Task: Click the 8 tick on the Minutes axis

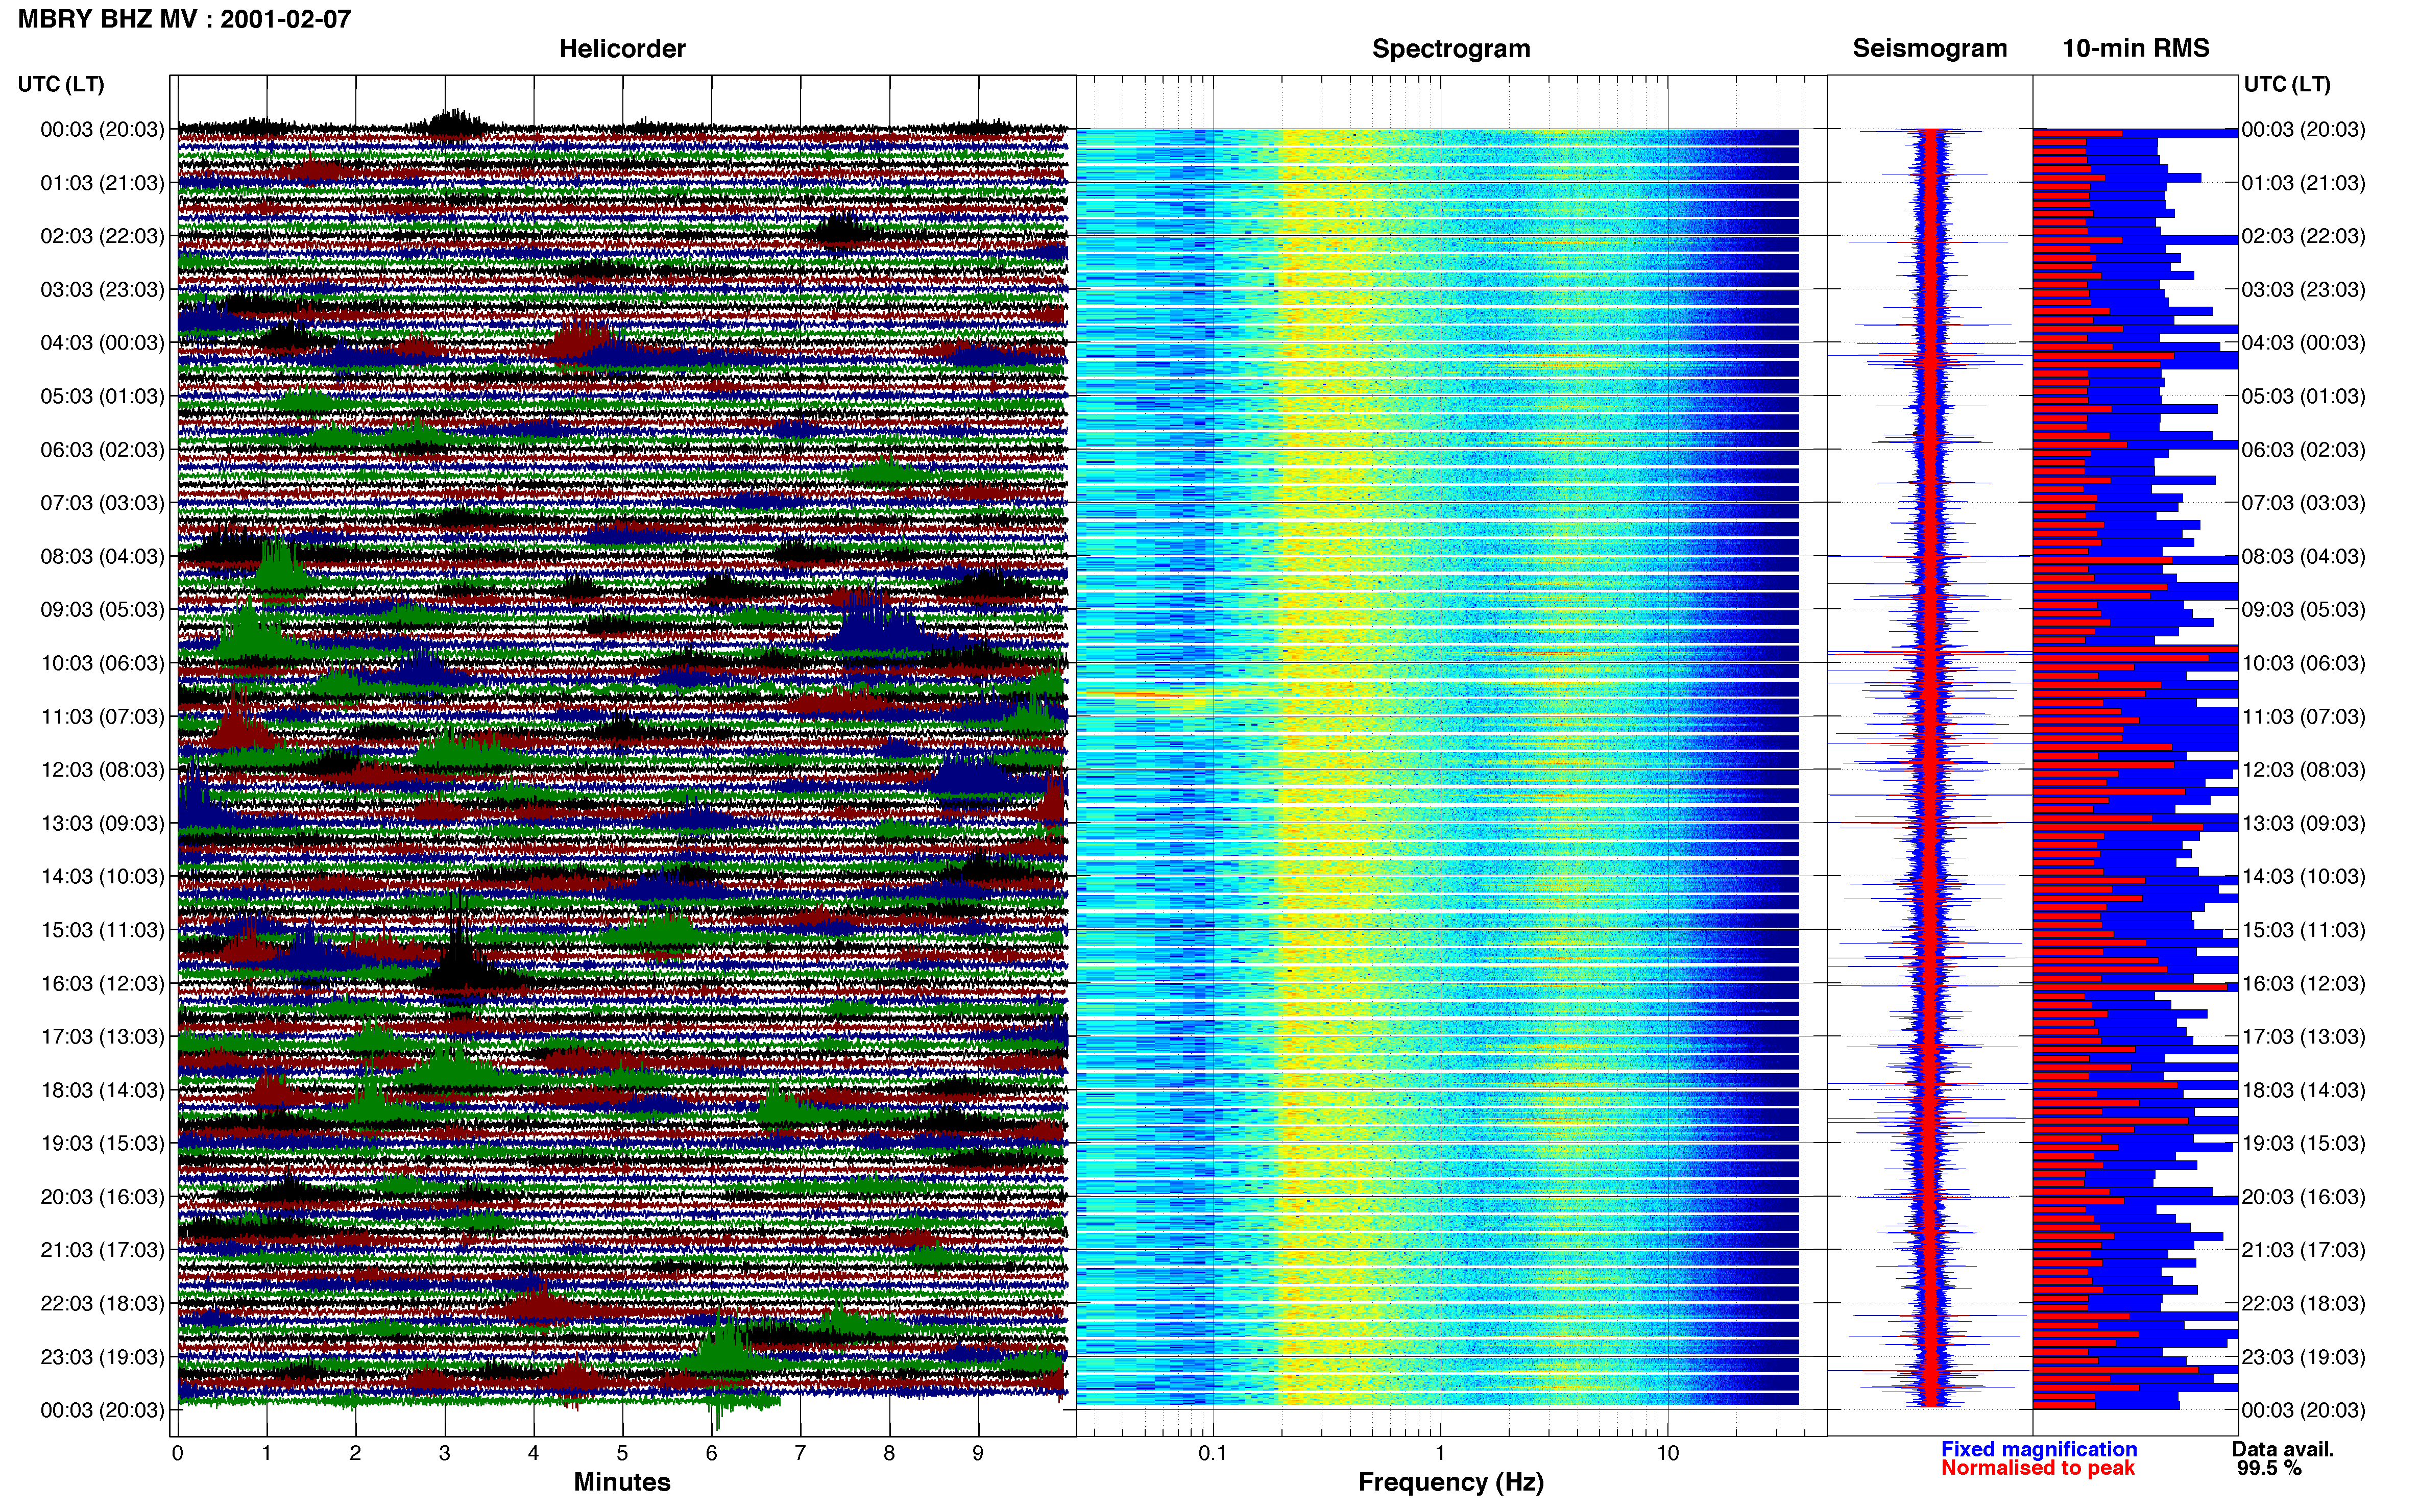Action: (889, 1453)
